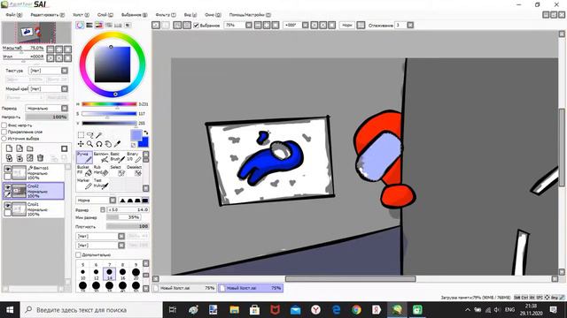
Task: Select the Баллон airbrush tool
Action: 101,157
